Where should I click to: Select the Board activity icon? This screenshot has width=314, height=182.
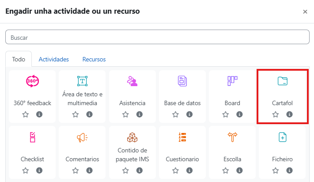point(232,81)
